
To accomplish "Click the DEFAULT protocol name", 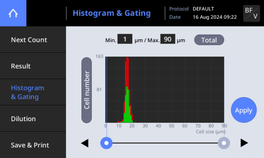I will (x=203, y=9).
